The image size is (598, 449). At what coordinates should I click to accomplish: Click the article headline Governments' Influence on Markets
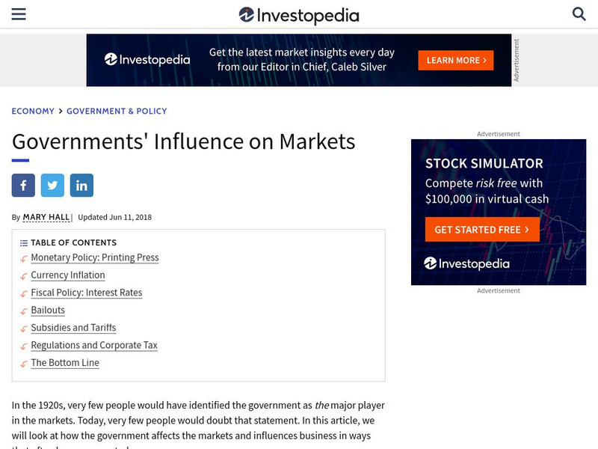(x=182, y=141)
